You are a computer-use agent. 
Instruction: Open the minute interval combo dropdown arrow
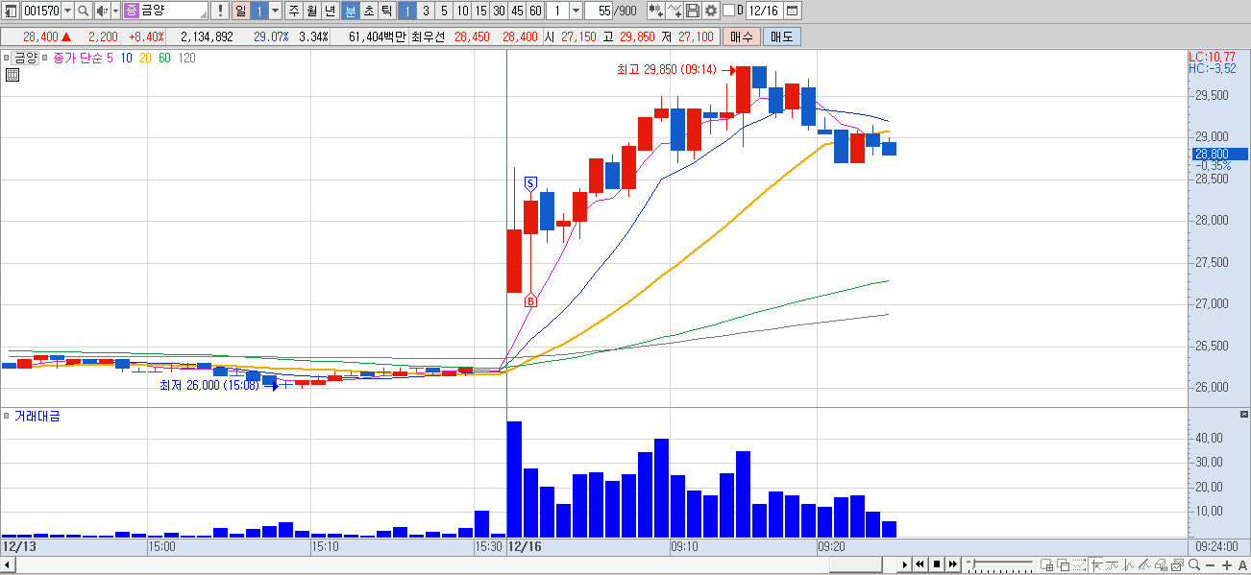576,12
